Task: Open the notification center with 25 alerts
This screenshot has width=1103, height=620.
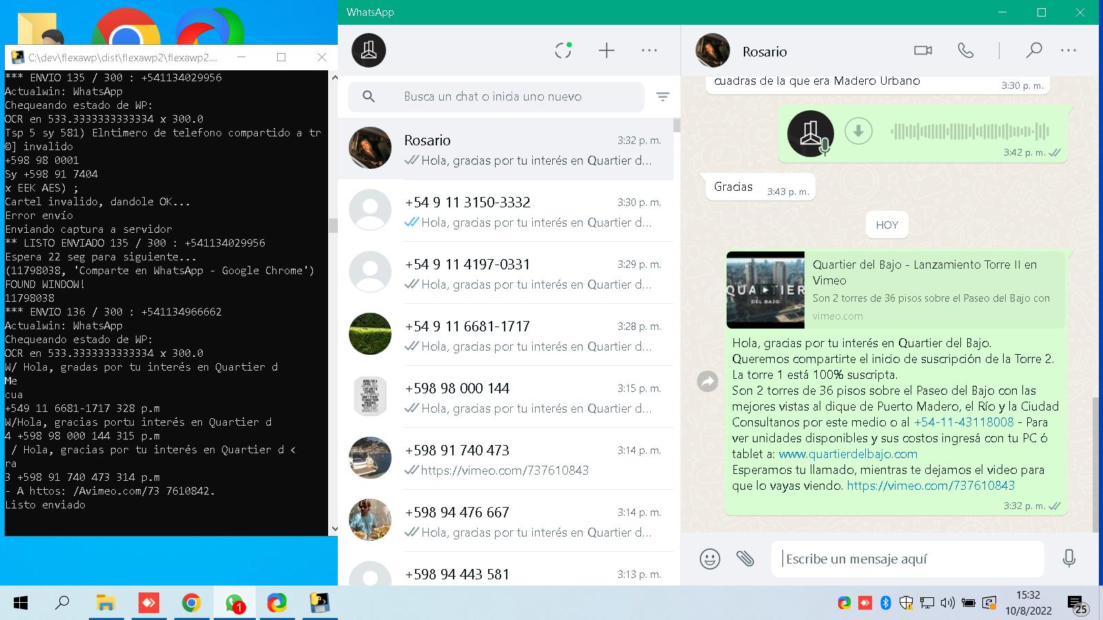Action: (1077, 605)
